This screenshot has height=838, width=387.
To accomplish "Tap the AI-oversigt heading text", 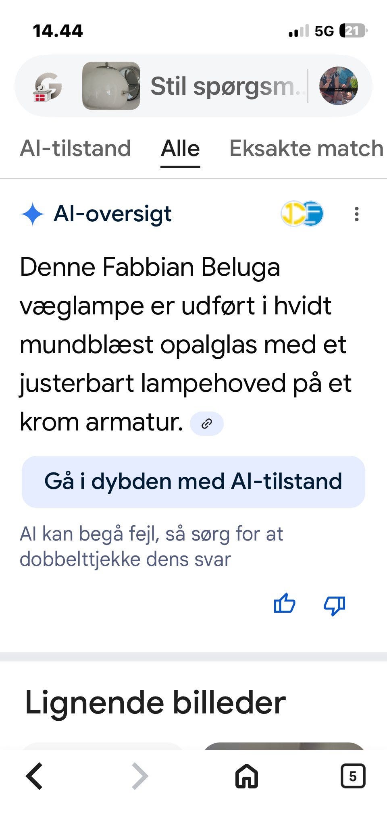I will 112,214.
